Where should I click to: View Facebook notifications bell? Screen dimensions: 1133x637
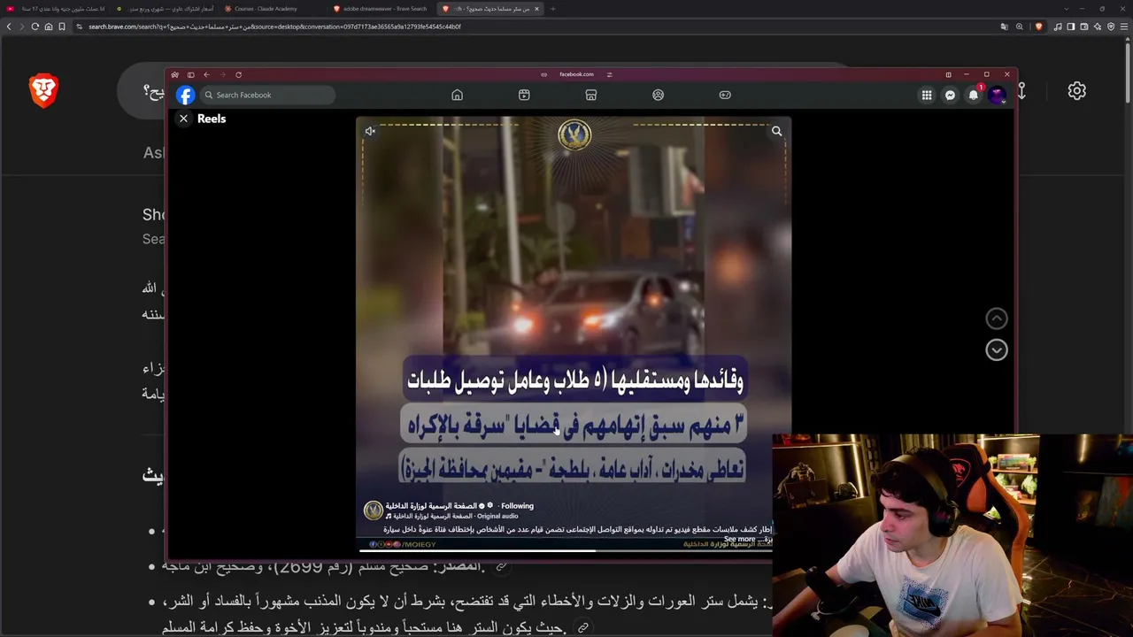[x=974, y=96]
